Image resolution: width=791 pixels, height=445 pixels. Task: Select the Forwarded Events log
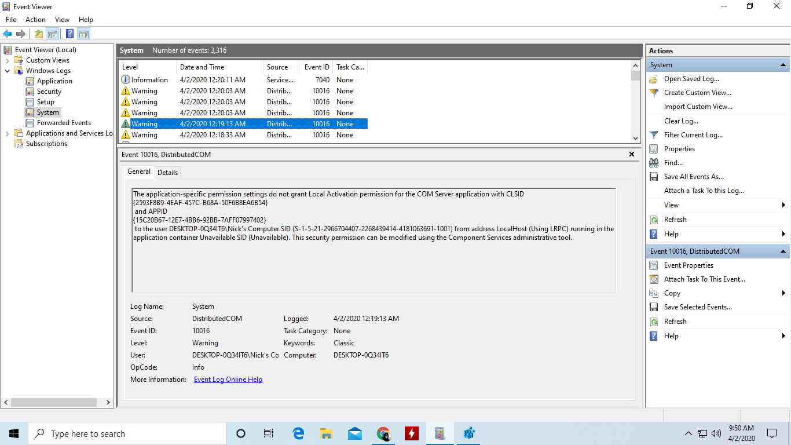[x=64, y=123]
